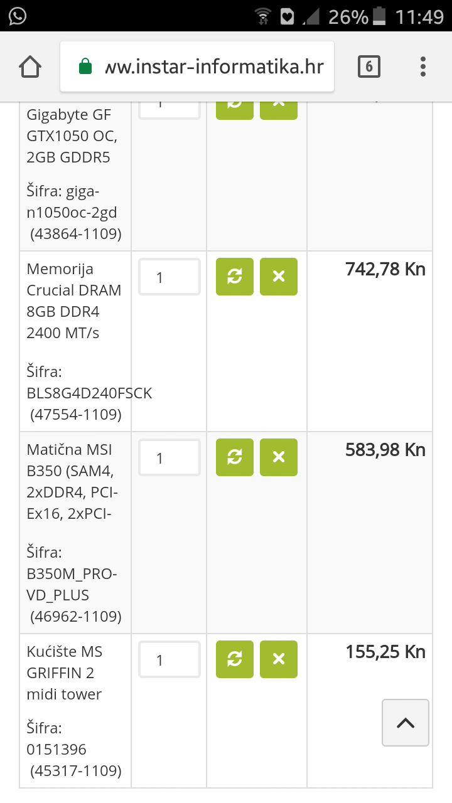Refresh quantity for Crucial DRAM memory
Screen dimensions: 452x803
tap(235, 277)
